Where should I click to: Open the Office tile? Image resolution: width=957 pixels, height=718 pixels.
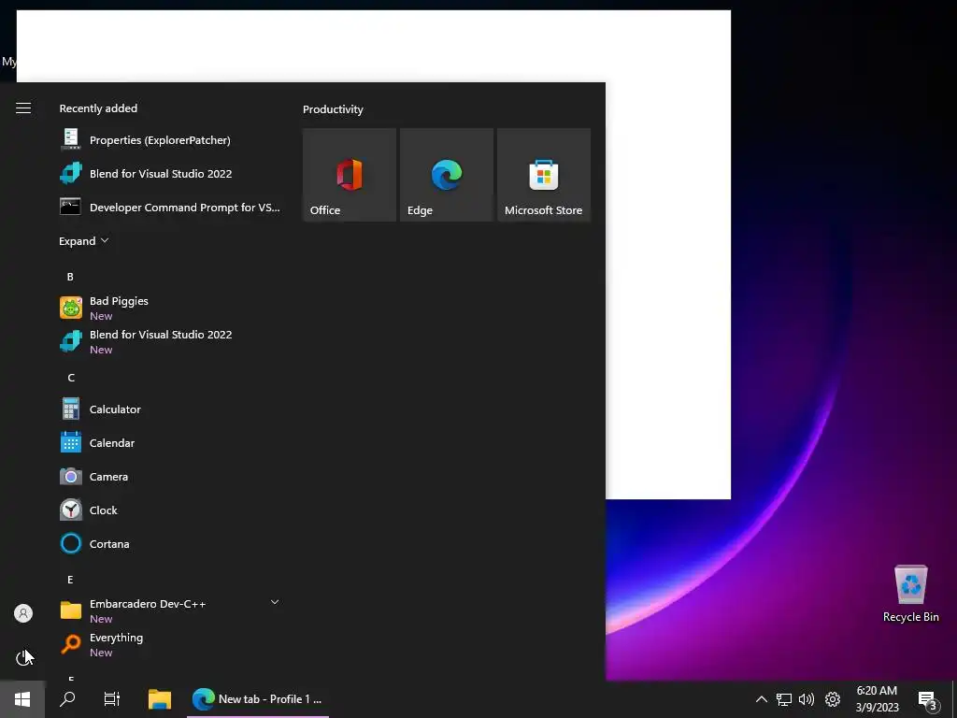click(x=350, y=175)
